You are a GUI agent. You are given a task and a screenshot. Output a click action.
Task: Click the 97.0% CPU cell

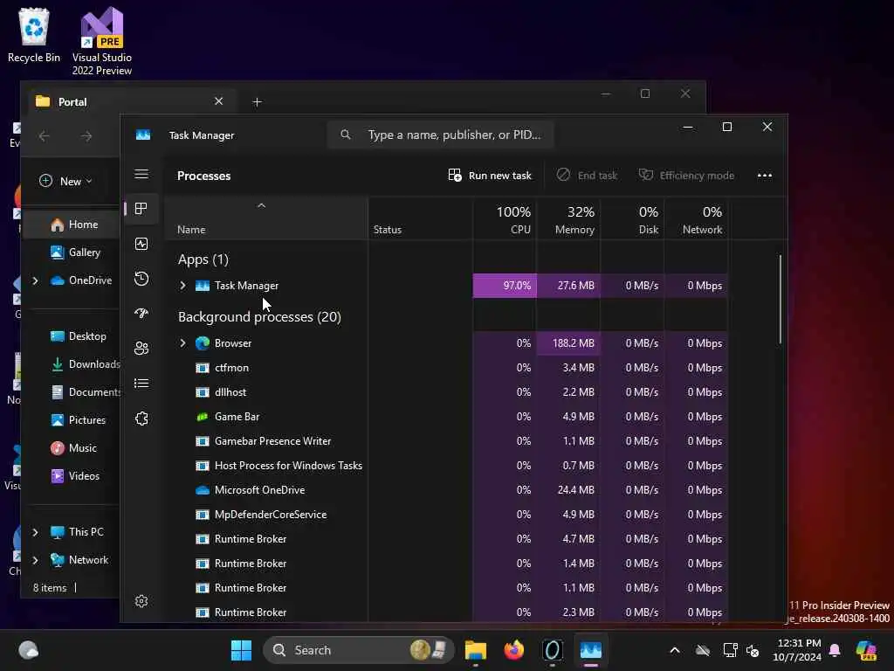tap(505, 286)
